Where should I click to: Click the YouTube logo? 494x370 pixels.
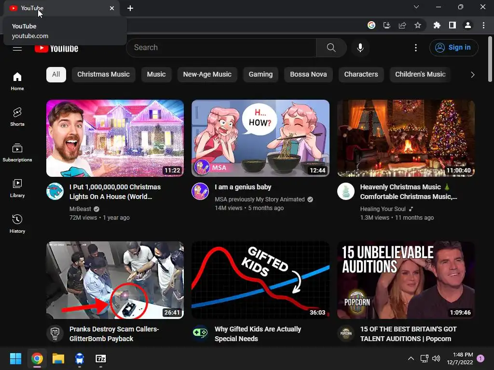pyautogui.click(x=56, y=49)
